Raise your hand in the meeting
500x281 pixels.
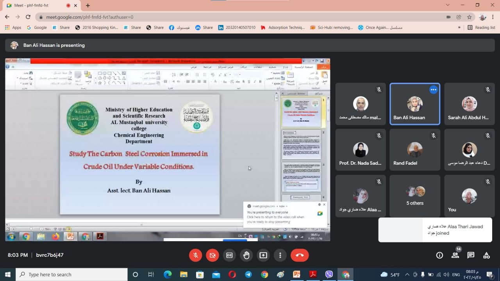pyautogui.click(x=246, y=255)
